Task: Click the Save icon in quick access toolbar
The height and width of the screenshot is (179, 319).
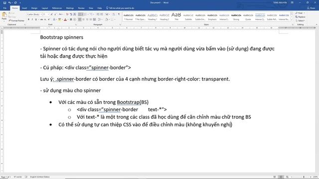Action: (x=4, y=2)
